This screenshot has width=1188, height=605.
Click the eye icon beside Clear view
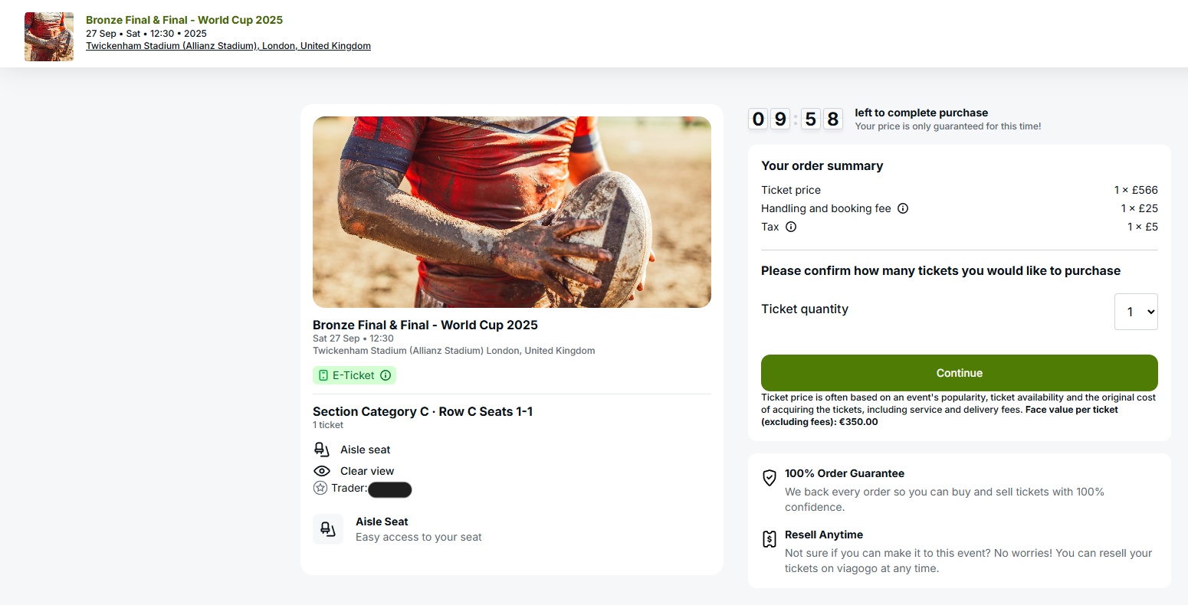tap(322, 471)
